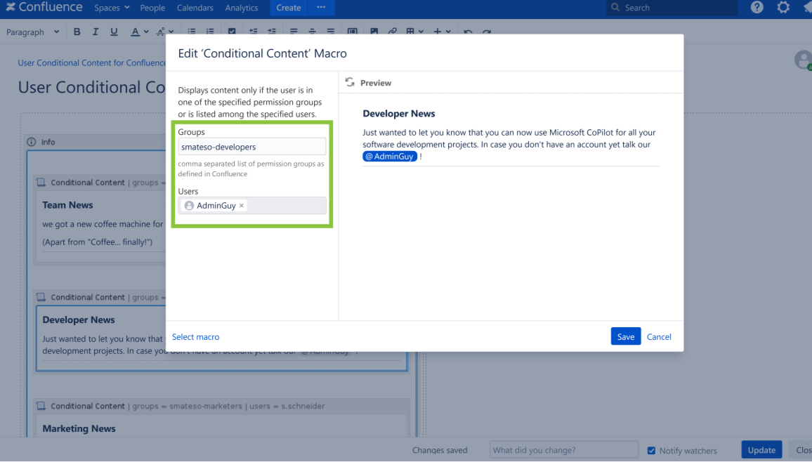Go to the Calendars menu item

[195, 8]
